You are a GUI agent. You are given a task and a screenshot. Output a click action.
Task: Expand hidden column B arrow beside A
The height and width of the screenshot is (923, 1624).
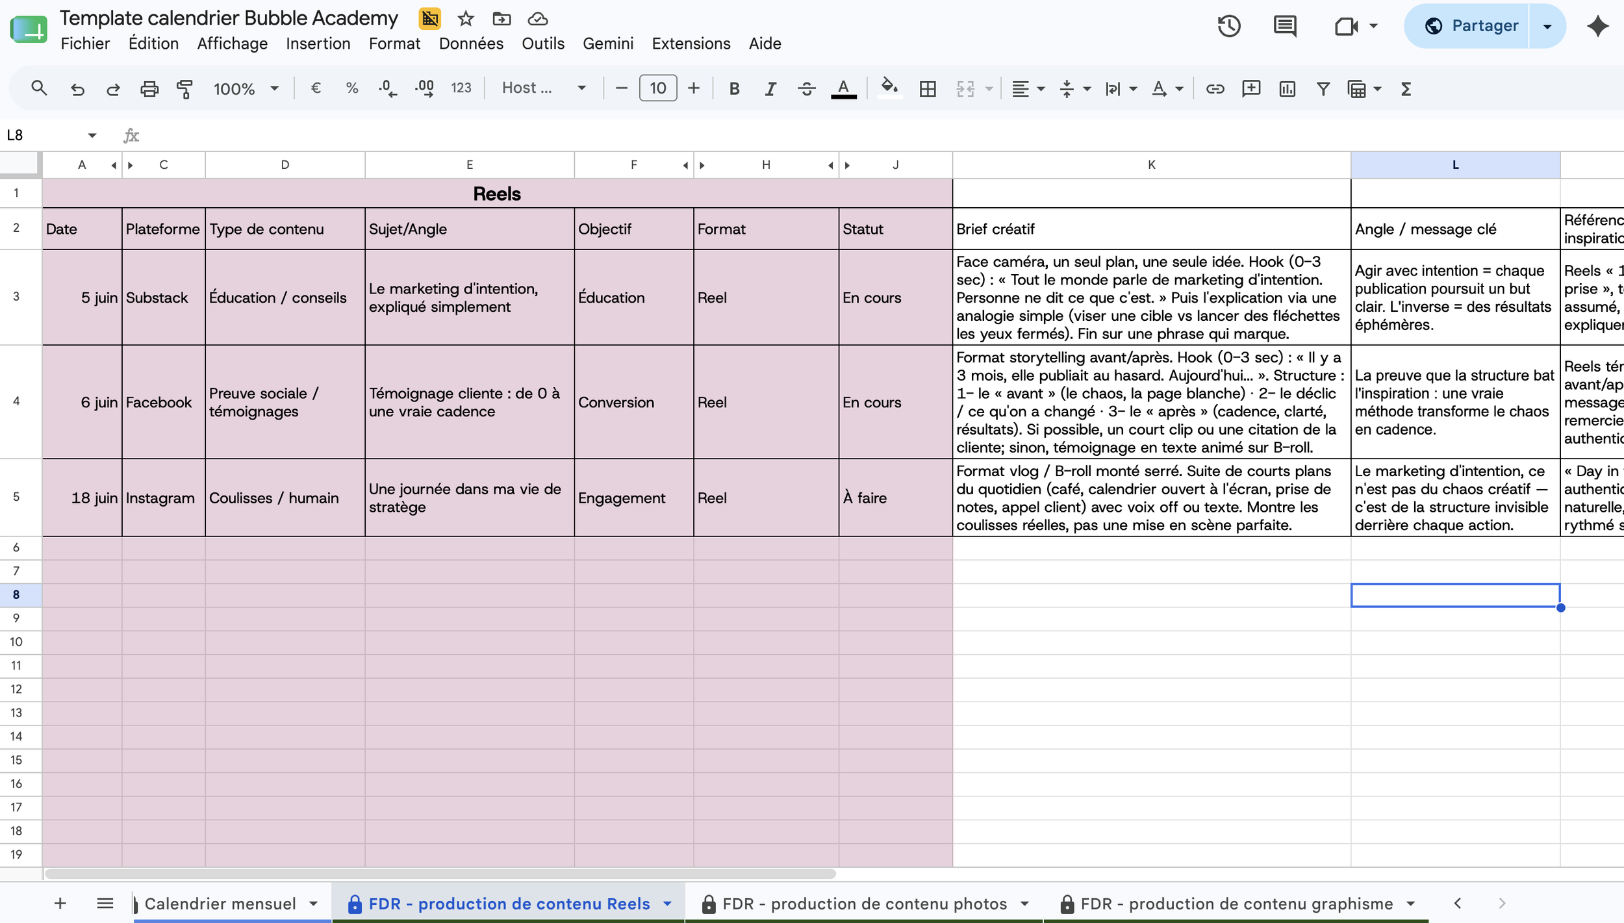(114, 166)
